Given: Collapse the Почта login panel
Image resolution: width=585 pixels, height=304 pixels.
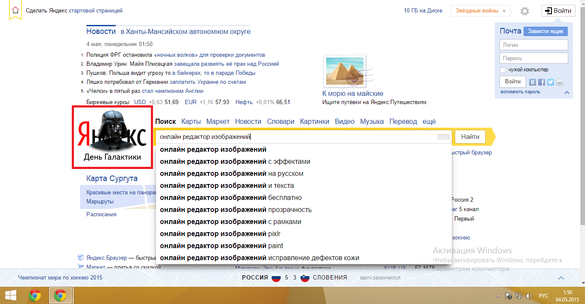Looking at the screenshot, I should [567, 92].
